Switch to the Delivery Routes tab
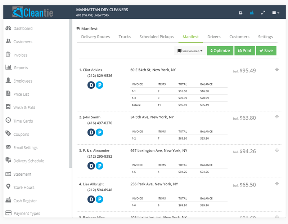Screen dimensions: 288x224 pos(95,37)
